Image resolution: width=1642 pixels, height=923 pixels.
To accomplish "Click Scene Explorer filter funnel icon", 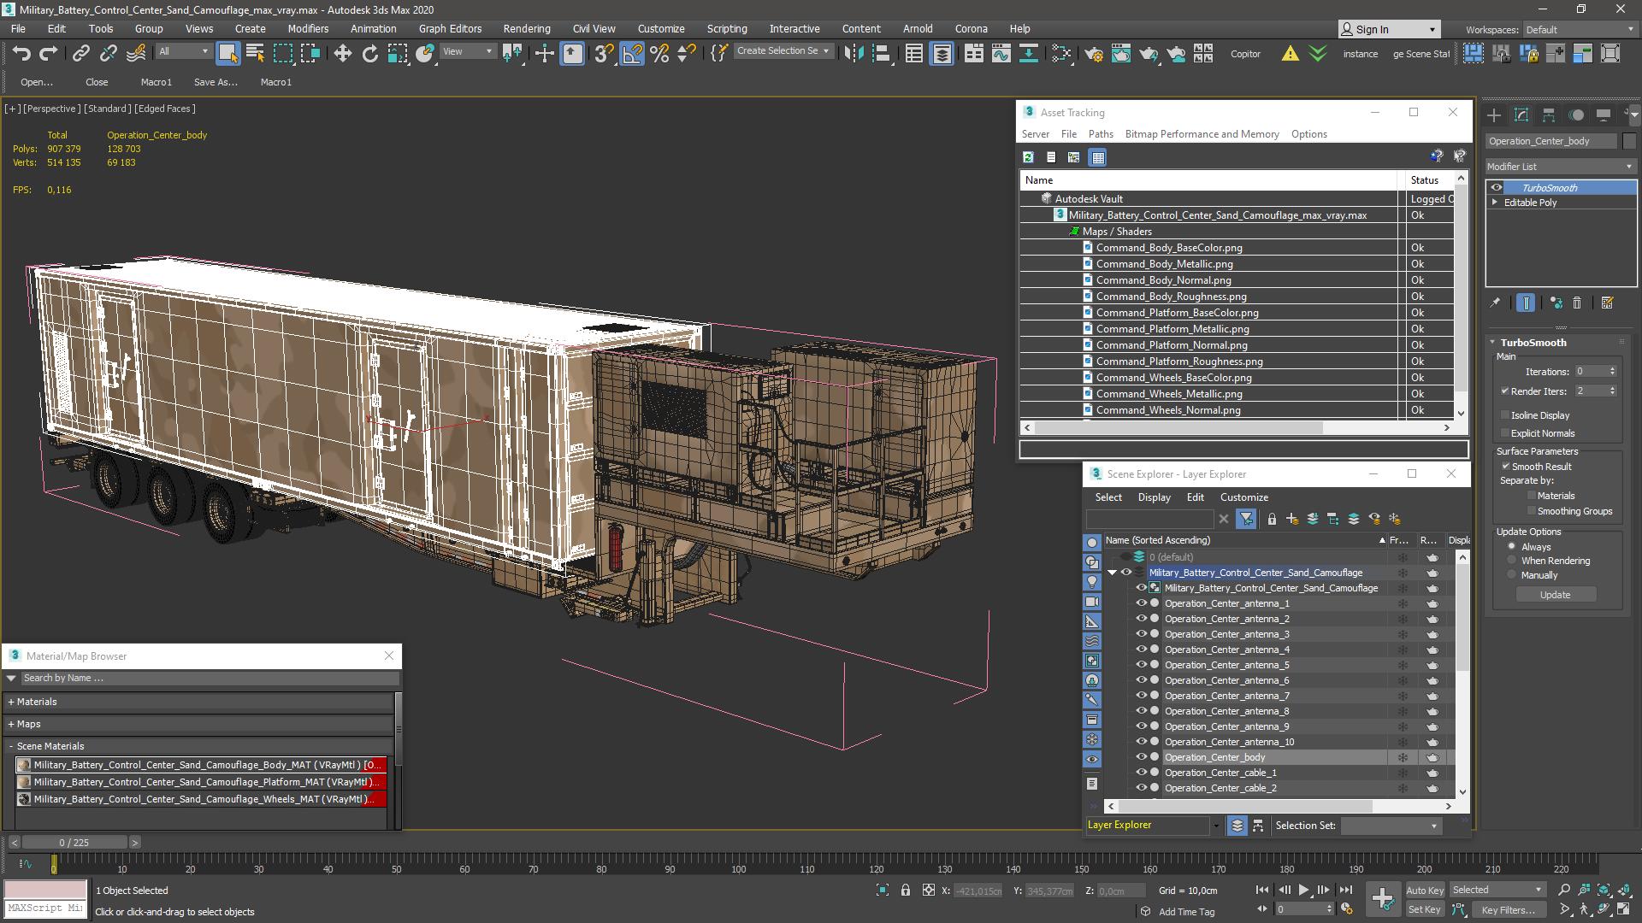I will pos(1246,519).
